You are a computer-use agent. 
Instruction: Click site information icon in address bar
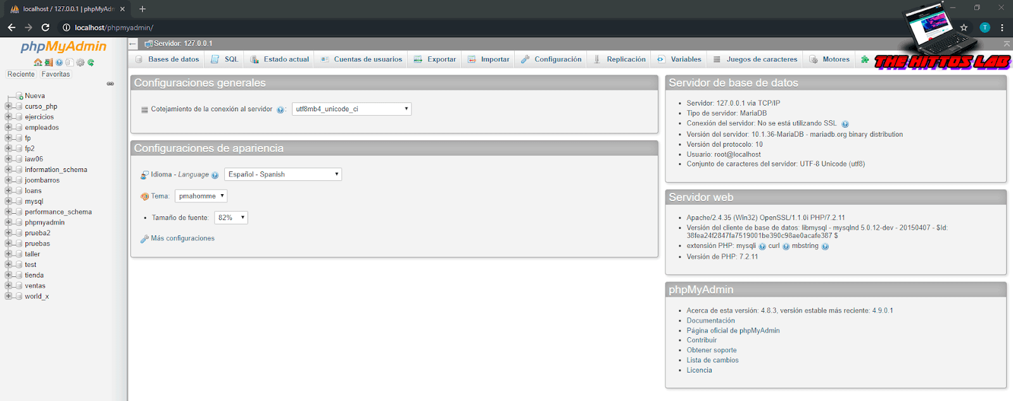(x=66, y=27)
